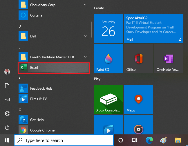The width and height of the screenshot is (188, 146).
Task: Open the Office tile
Action: [139, 59]
